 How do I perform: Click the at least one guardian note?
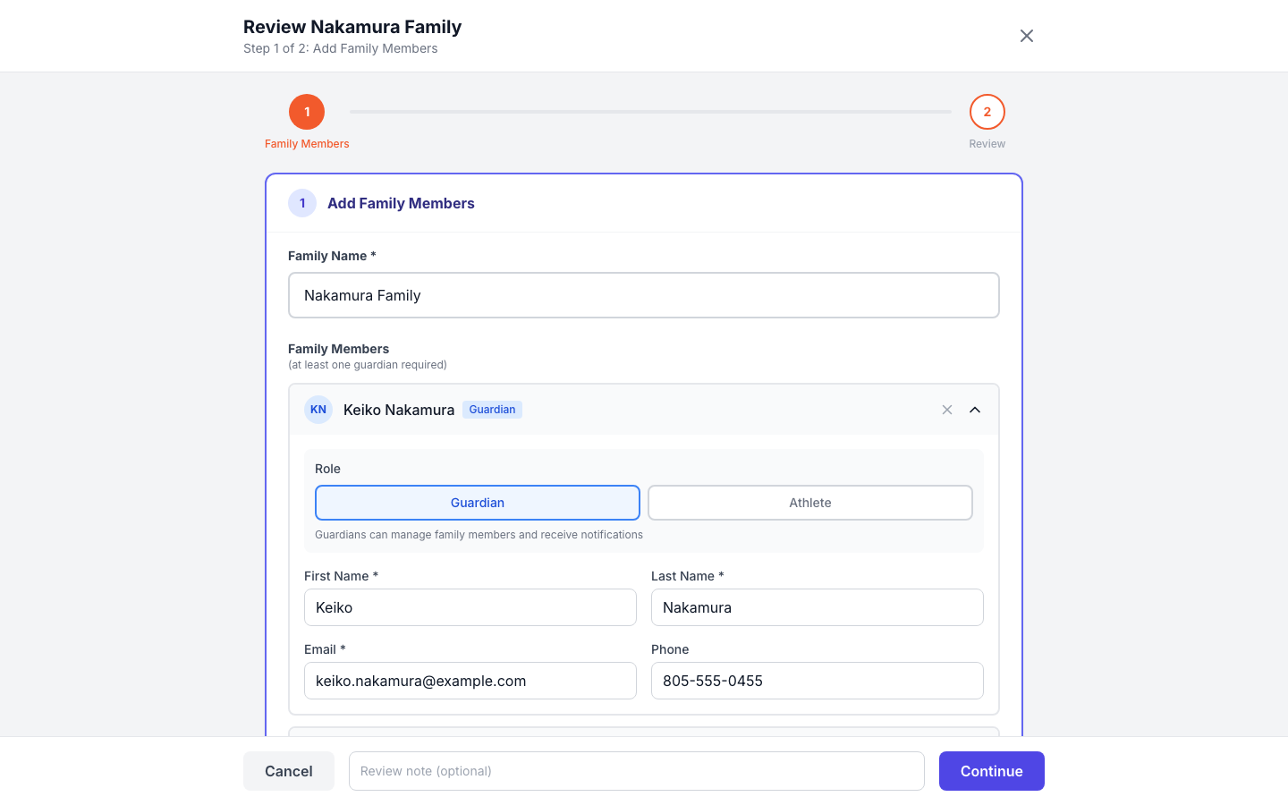(x=368, y=365)
